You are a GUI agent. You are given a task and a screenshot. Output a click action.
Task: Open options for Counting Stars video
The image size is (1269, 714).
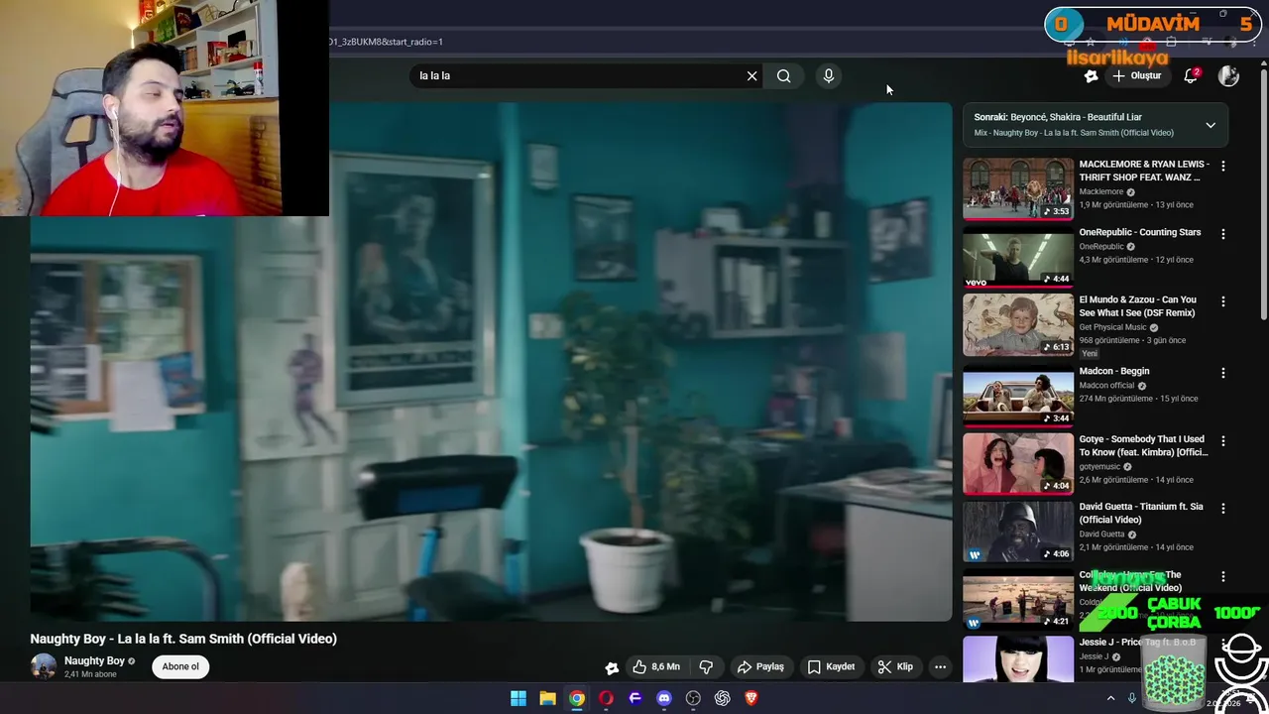tap(1222, 234)
